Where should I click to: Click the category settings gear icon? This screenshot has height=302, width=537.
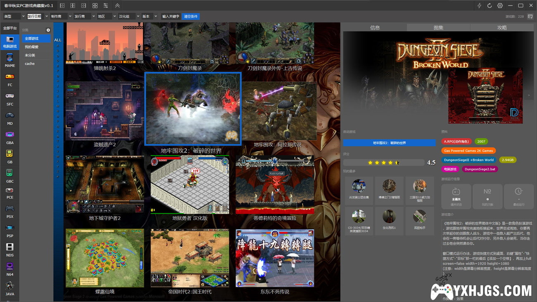coord(48,30)
